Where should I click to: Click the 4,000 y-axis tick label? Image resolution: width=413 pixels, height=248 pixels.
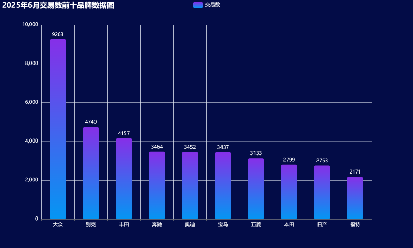[x=31, y=141]
